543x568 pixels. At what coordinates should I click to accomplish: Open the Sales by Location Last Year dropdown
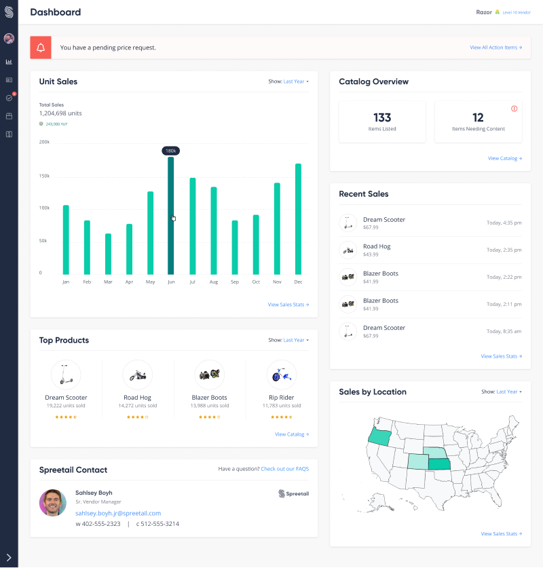pos(509,392)
